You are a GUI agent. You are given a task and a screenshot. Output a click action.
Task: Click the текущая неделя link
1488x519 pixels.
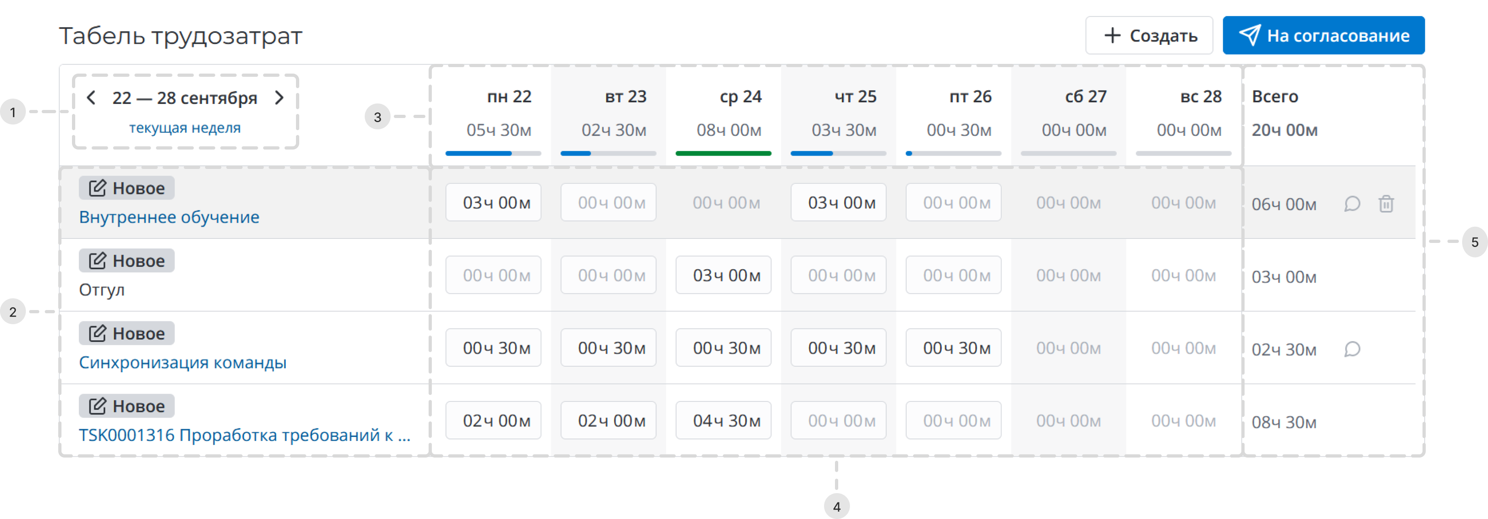pos(185,128)
